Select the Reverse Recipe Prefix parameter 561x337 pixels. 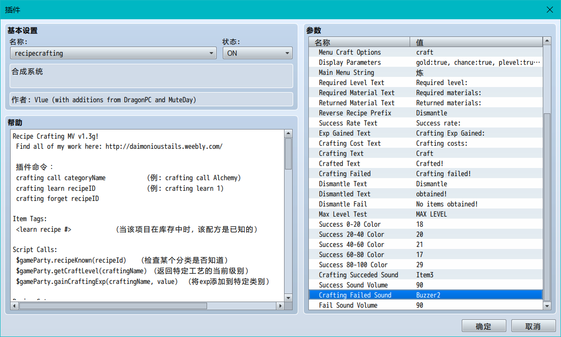point(426,113)
